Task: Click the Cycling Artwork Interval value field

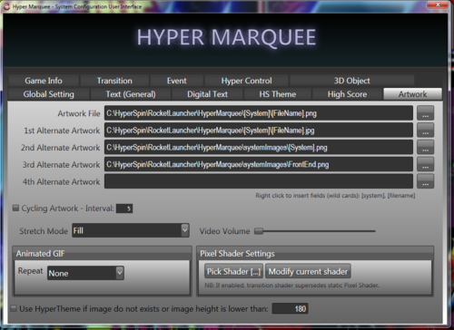Action: [x=124, y=209]
